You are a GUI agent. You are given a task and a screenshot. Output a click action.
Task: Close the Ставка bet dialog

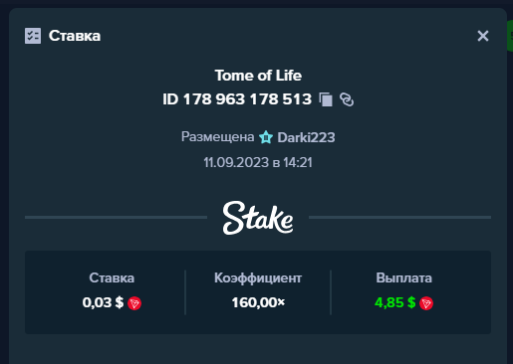pos(483,36)
